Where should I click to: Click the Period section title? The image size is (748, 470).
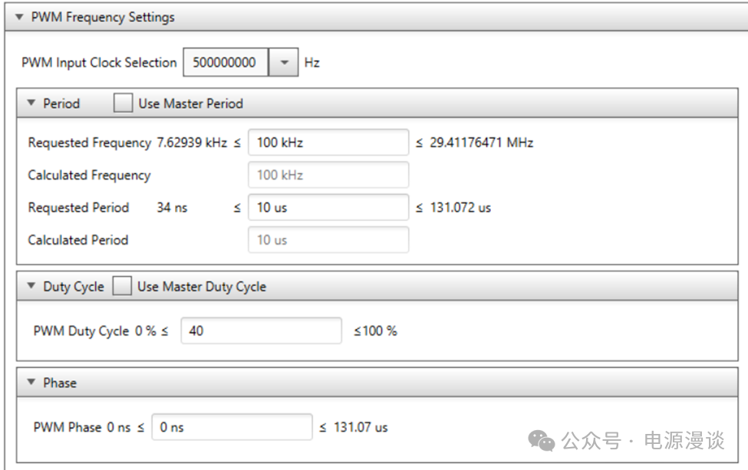point(61,104)
